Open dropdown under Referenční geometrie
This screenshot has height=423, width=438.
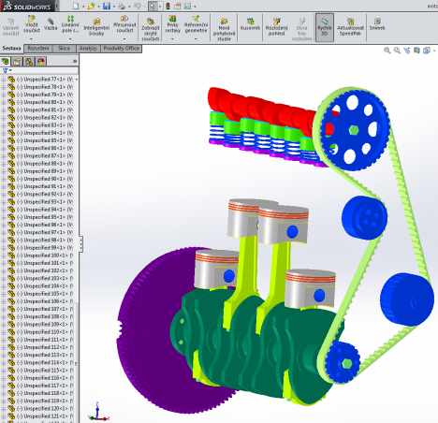click(x=196, y=38)
